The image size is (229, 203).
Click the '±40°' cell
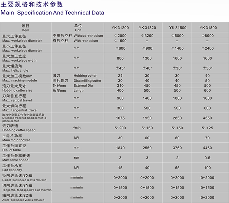click(x=147, y=68)
